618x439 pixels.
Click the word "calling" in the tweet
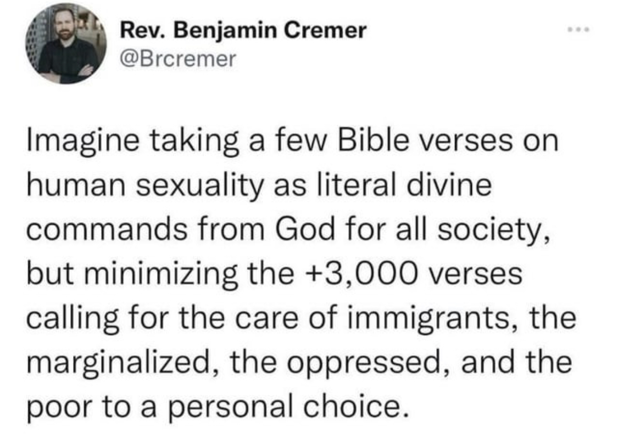click(73, 320)
